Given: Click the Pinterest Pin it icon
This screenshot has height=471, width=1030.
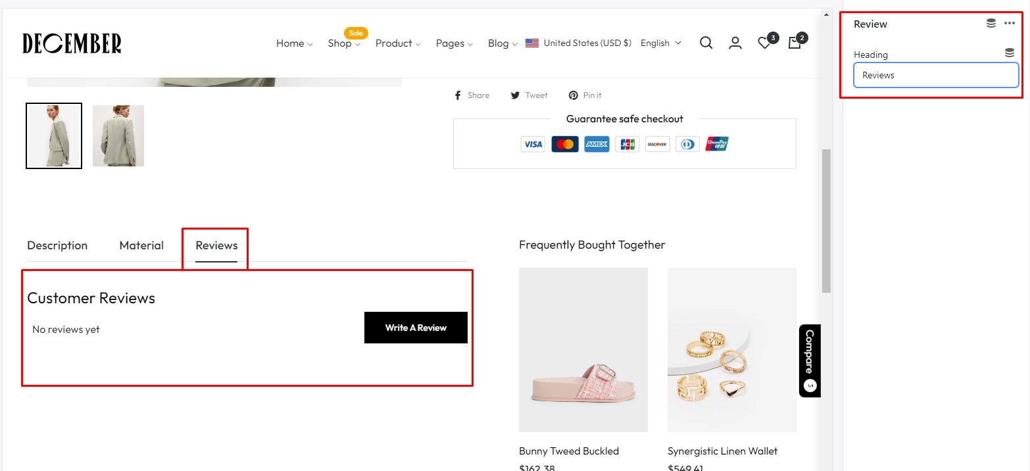Looking at the screenshot, I should (x=574, y=95).
